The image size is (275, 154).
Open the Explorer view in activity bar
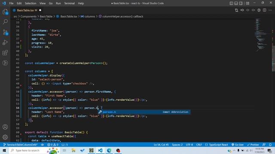coord(5,12)
